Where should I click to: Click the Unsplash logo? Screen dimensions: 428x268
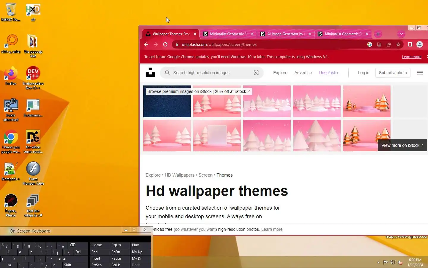150,72
